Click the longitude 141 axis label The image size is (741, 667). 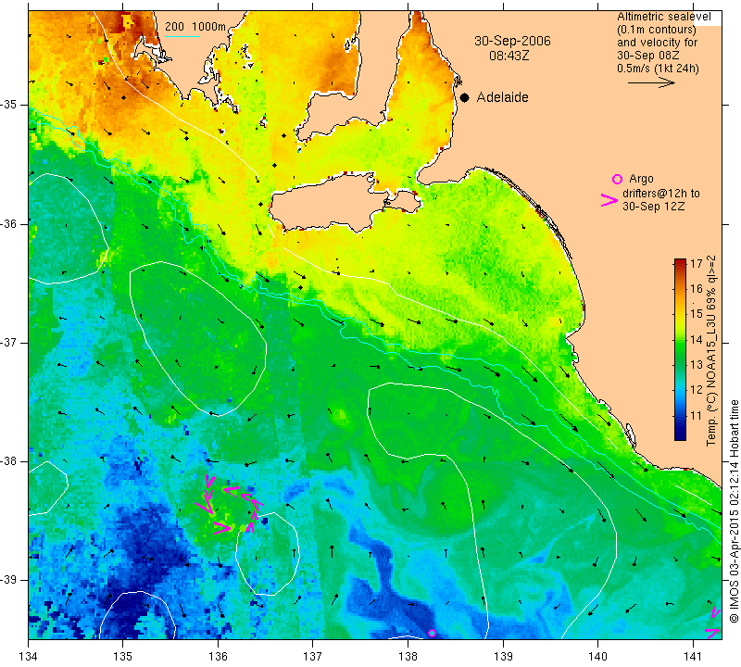coord(693,657)
